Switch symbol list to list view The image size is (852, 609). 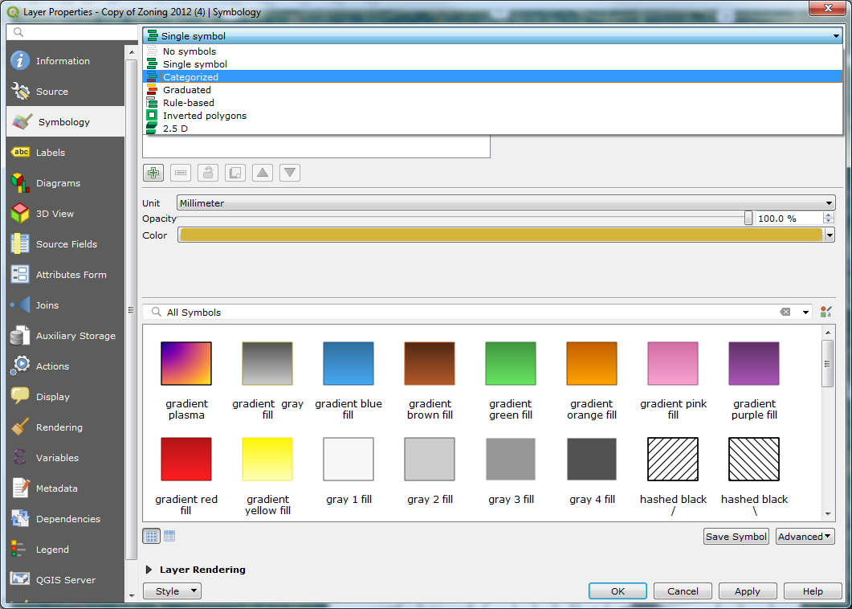click(169, 537)
